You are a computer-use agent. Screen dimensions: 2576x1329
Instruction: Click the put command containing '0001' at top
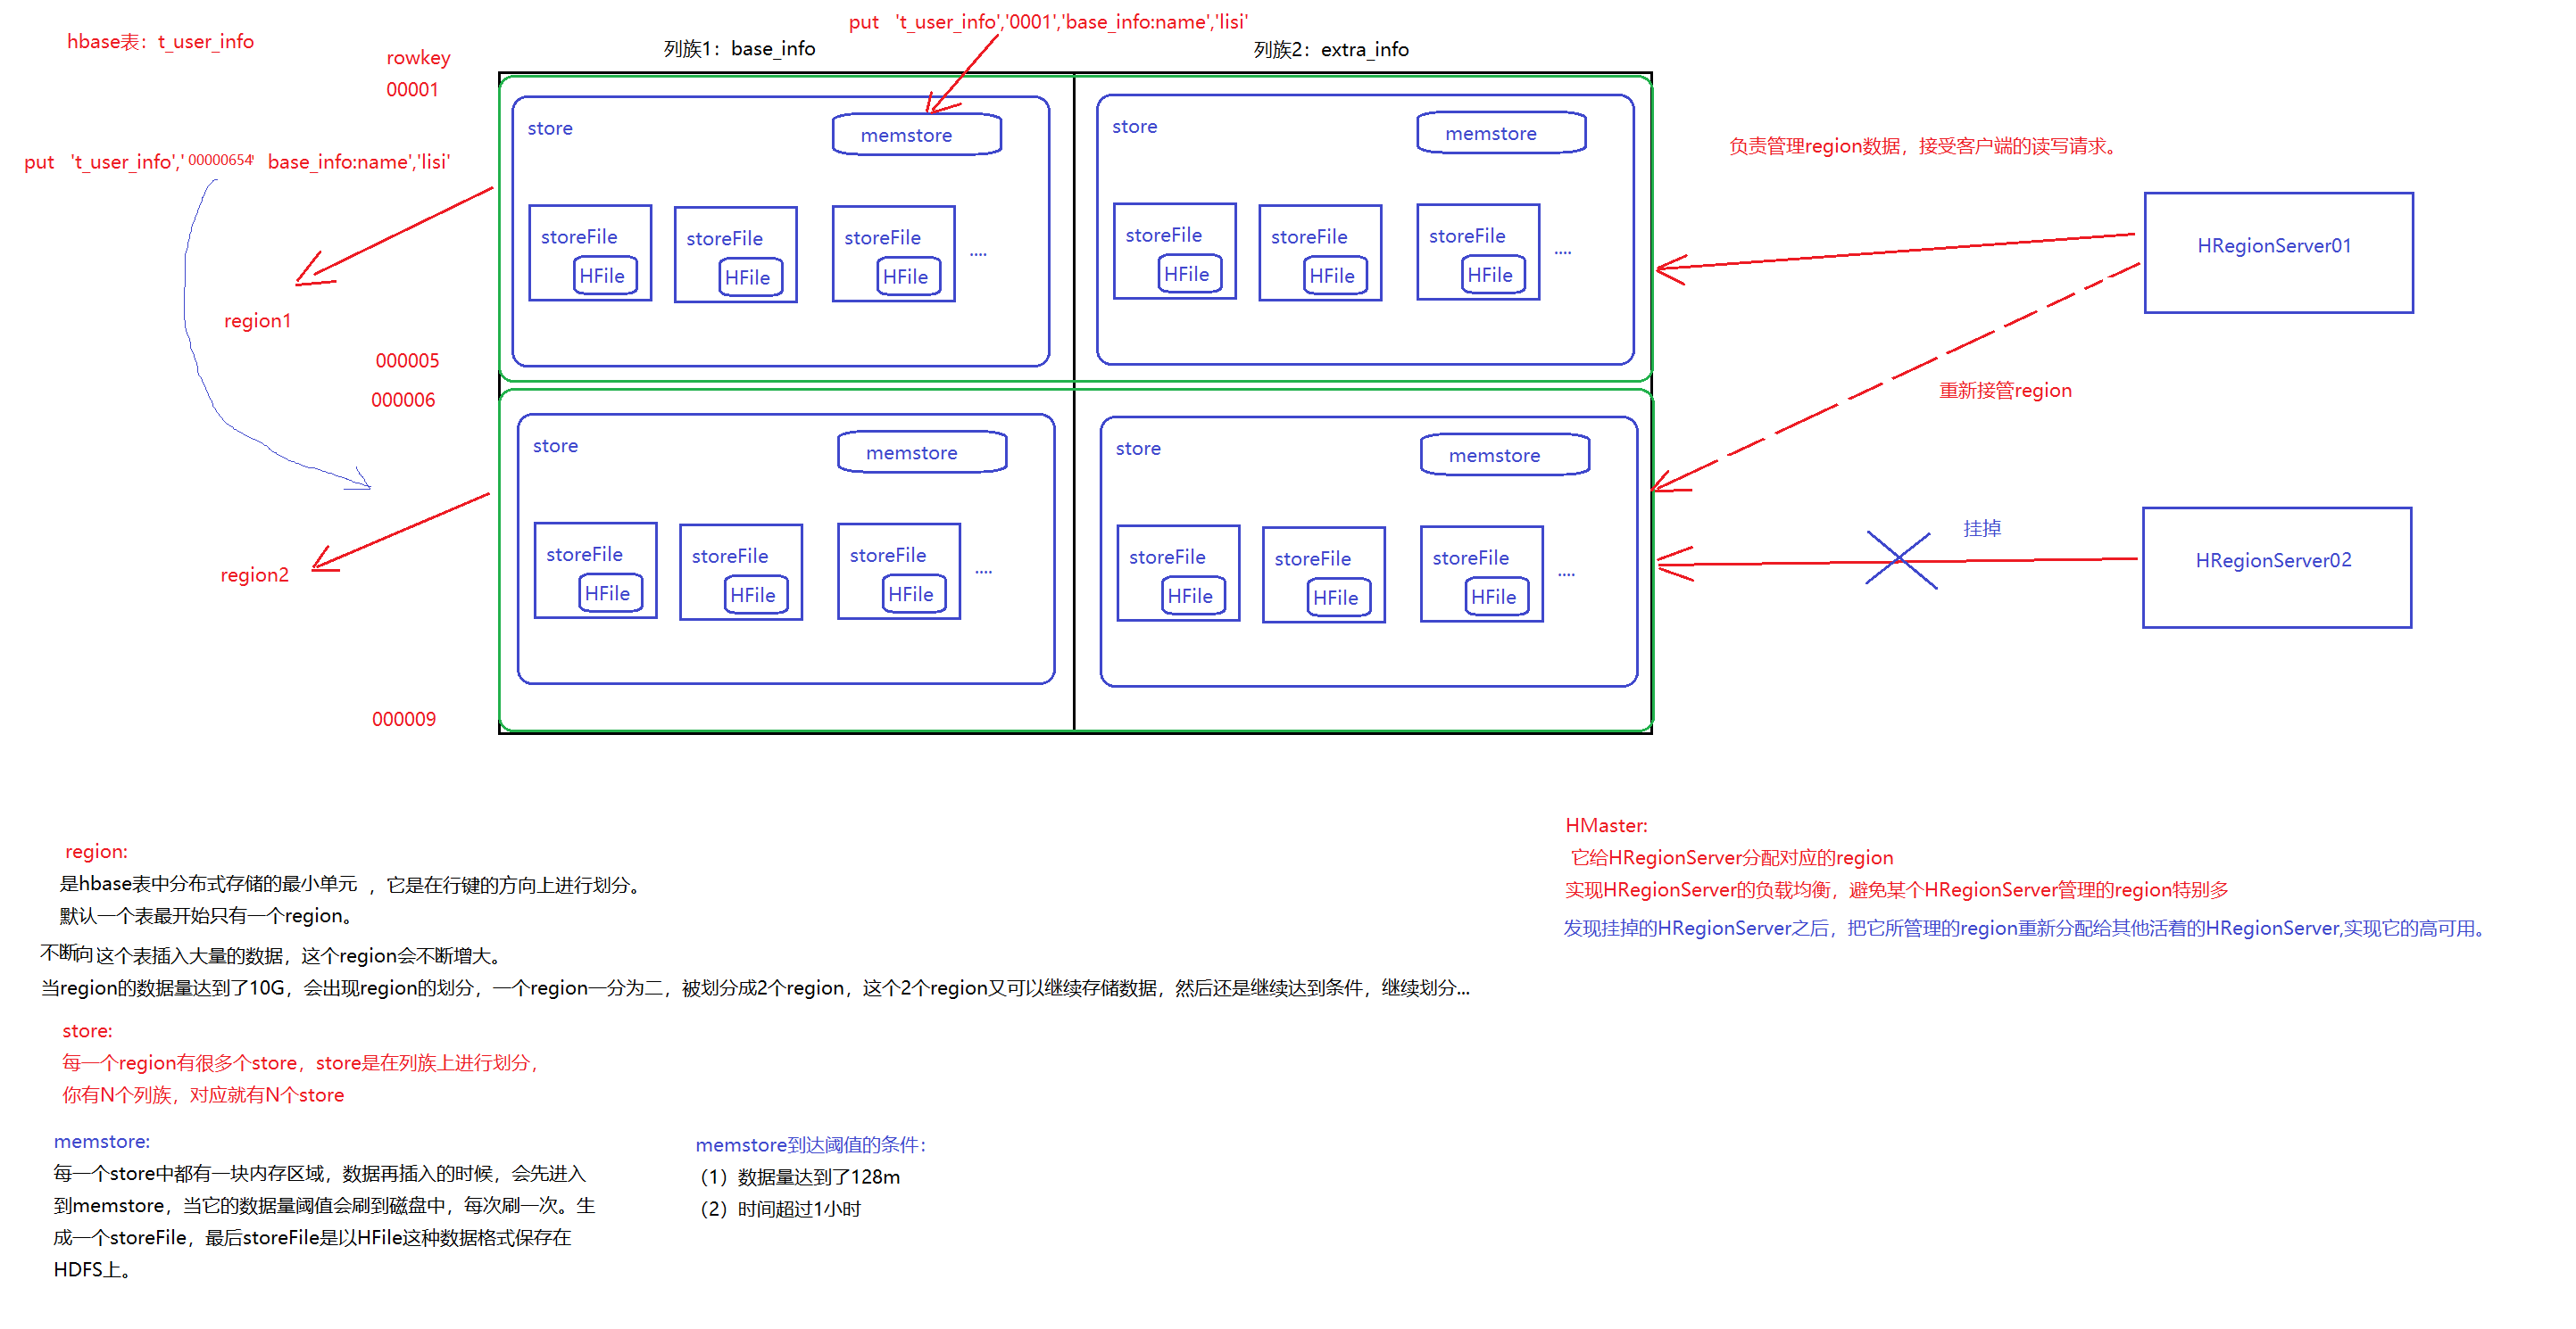1048,22
